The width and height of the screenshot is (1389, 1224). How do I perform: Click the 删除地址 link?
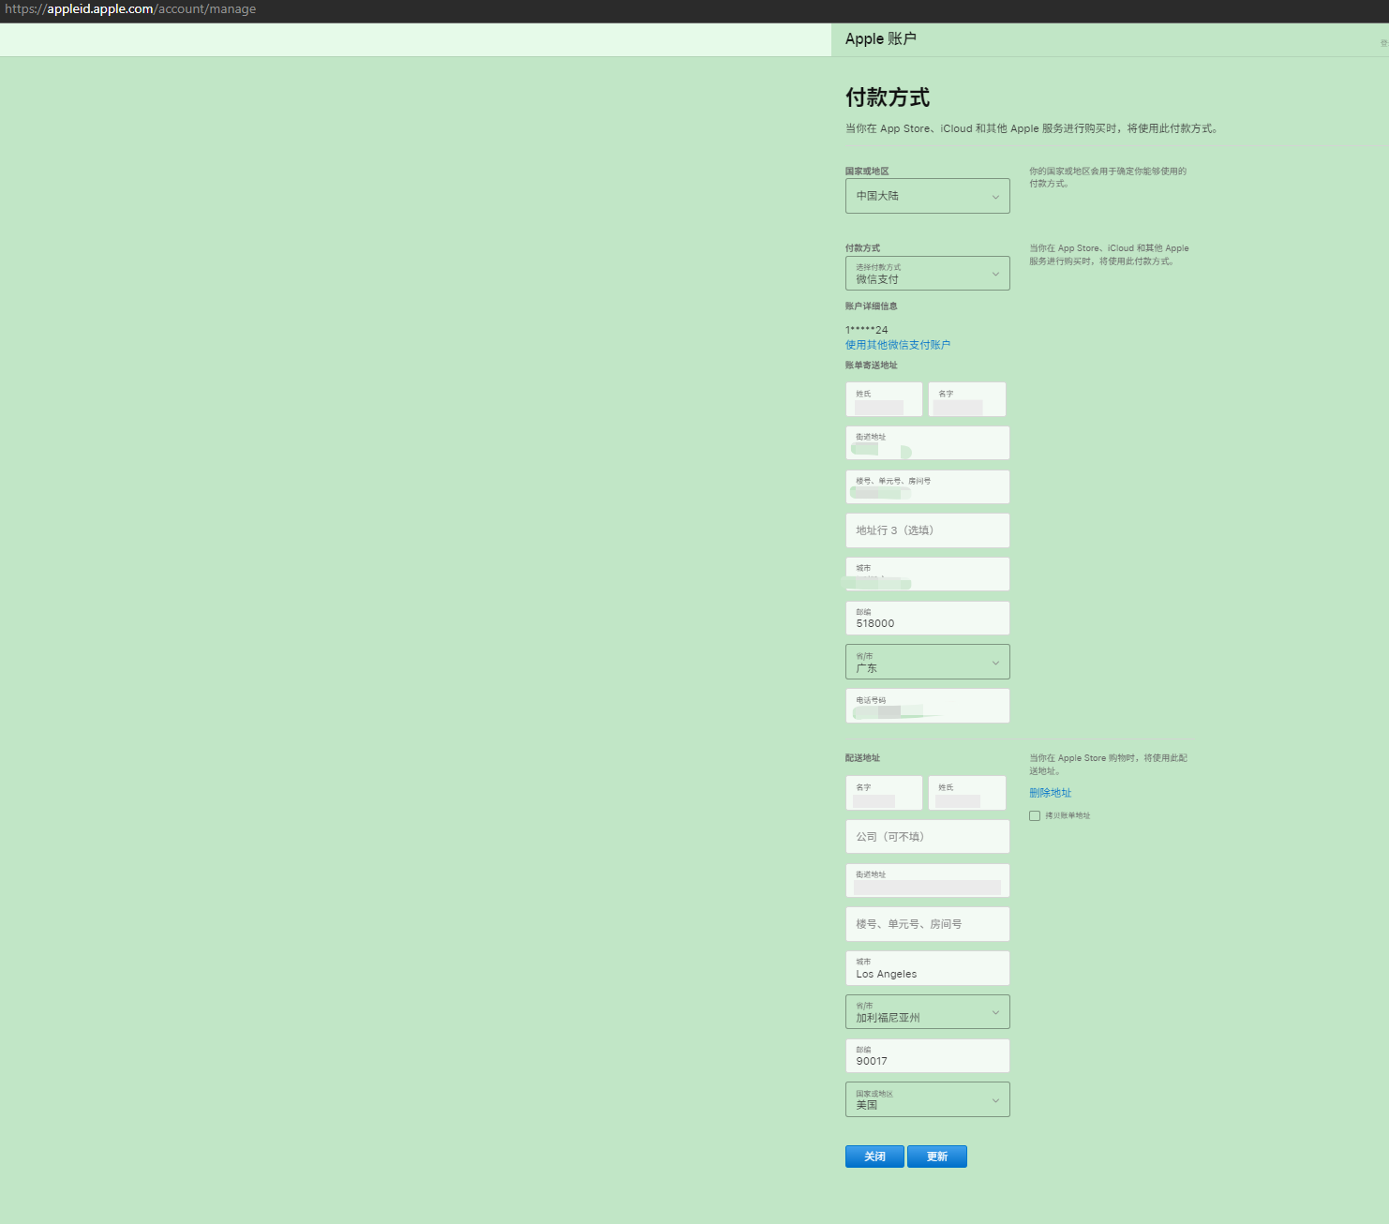1050,793
